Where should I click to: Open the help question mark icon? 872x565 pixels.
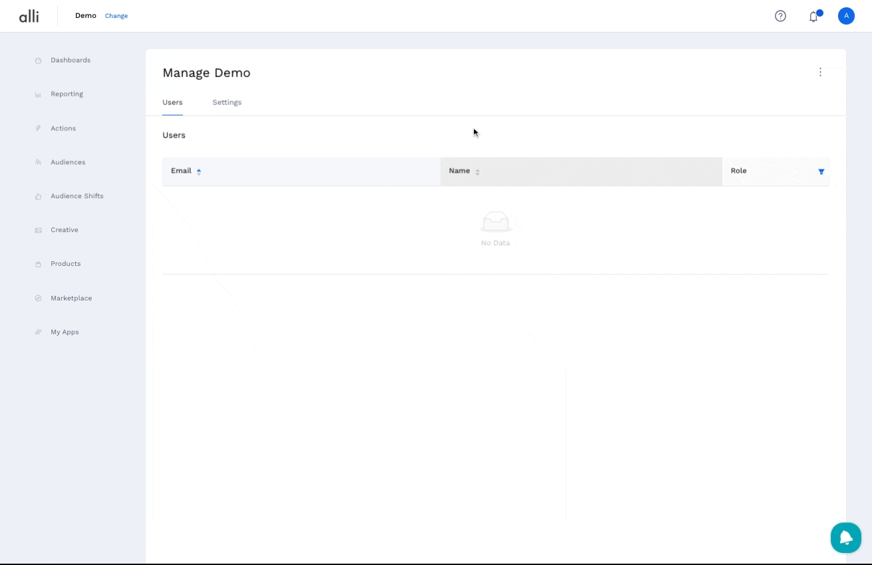[x=780, y=16]
